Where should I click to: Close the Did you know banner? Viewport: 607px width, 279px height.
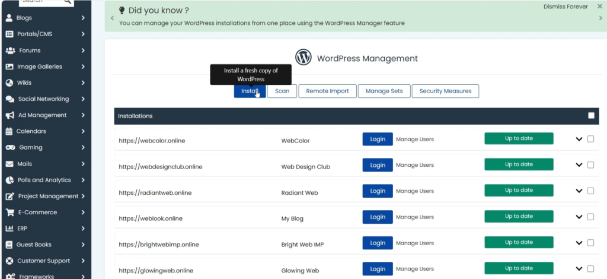[x=600, y=7]
